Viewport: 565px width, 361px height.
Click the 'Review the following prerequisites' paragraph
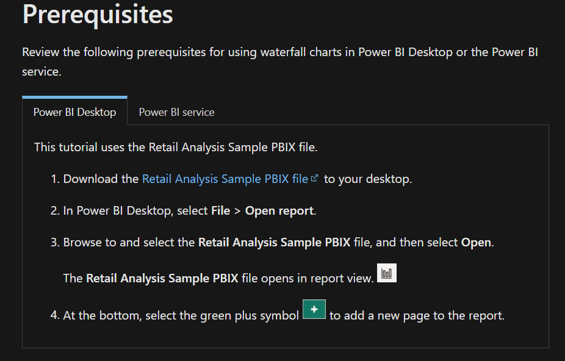pyautogui.click(x=280, y=62)
